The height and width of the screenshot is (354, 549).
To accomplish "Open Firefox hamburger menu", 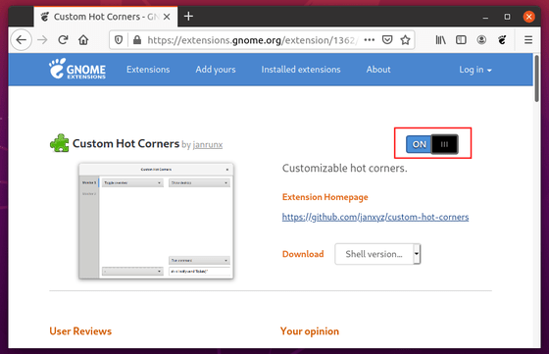I will (528, 40).
